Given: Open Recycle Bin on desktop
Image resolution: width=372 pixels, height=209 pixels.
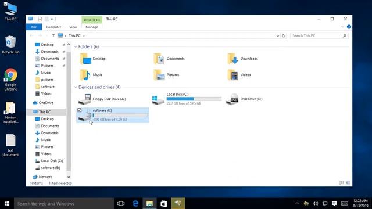Looking at the screenshot, I should 10,45.
